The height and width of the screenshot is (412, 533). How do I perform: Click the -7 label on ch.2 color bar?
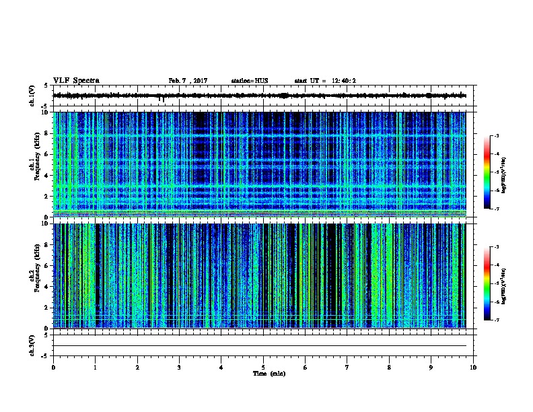click(496, 320)
